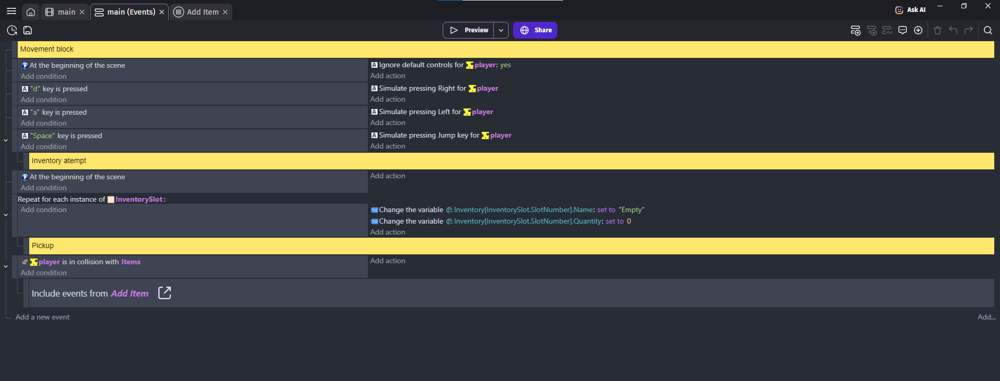Save the project with the floppy icon
1000x381 pixels.
[x=28, y=30]
